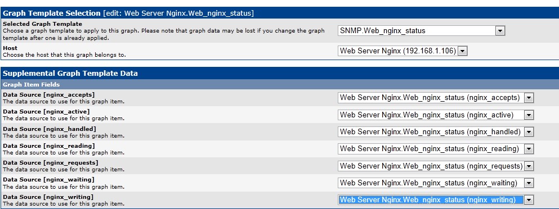559x209 pixels.
Task: Click 'Choose the host that this graph belongs to.' text
Action: click(x=65, y=55)
